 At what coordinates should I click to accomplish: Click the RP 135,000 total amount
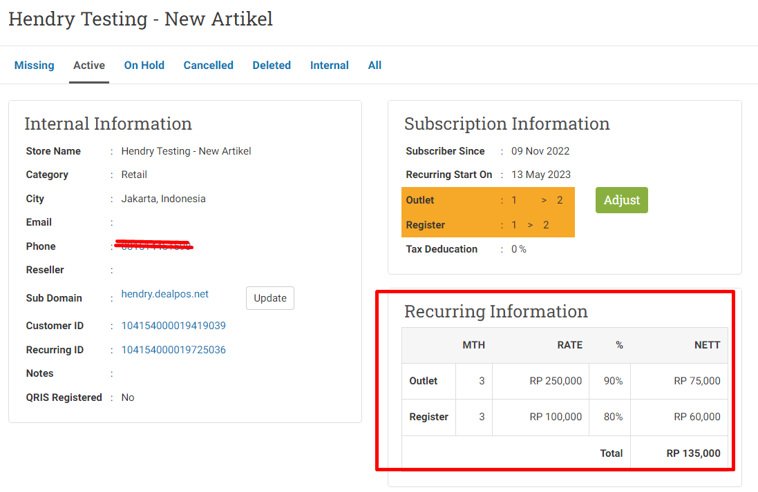click(x=693, y=453)
